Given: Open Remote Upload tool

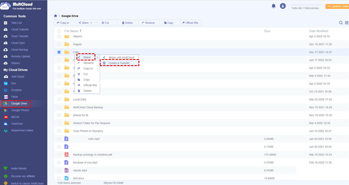Looking at the screenshot, I should [20, 56].
